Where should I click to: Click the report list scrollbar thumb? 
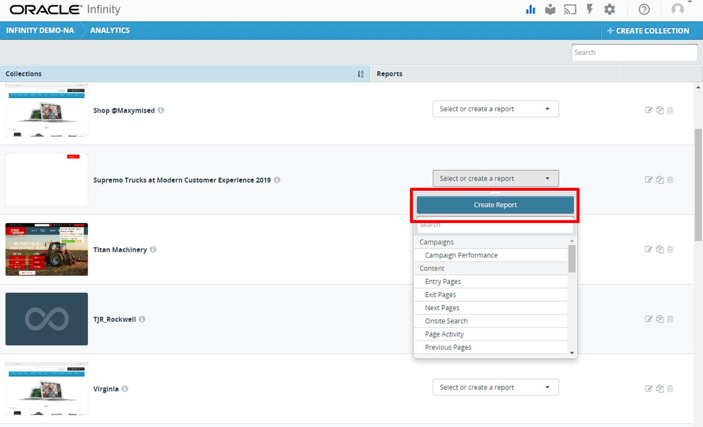click(572, 259)
